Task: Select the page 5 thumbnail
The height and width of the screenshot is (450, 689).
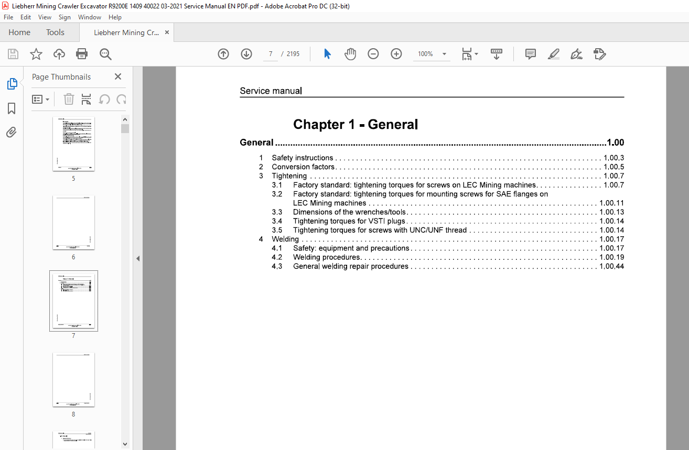Action: pos(73,144)
